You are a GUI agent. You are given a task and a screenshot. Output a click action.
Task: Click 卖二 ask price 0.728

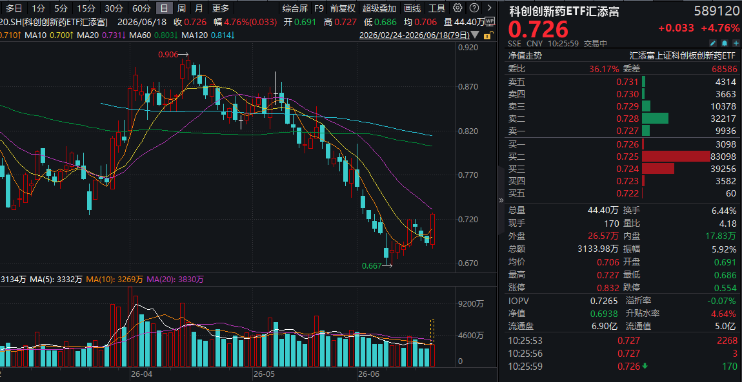(x=628, y=119)
